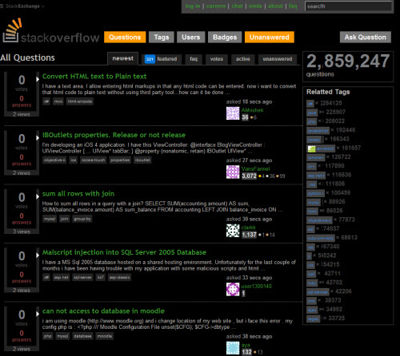Open the Questions navigation tab
This screenshot has width=400, height=356.
pos(125,37)
